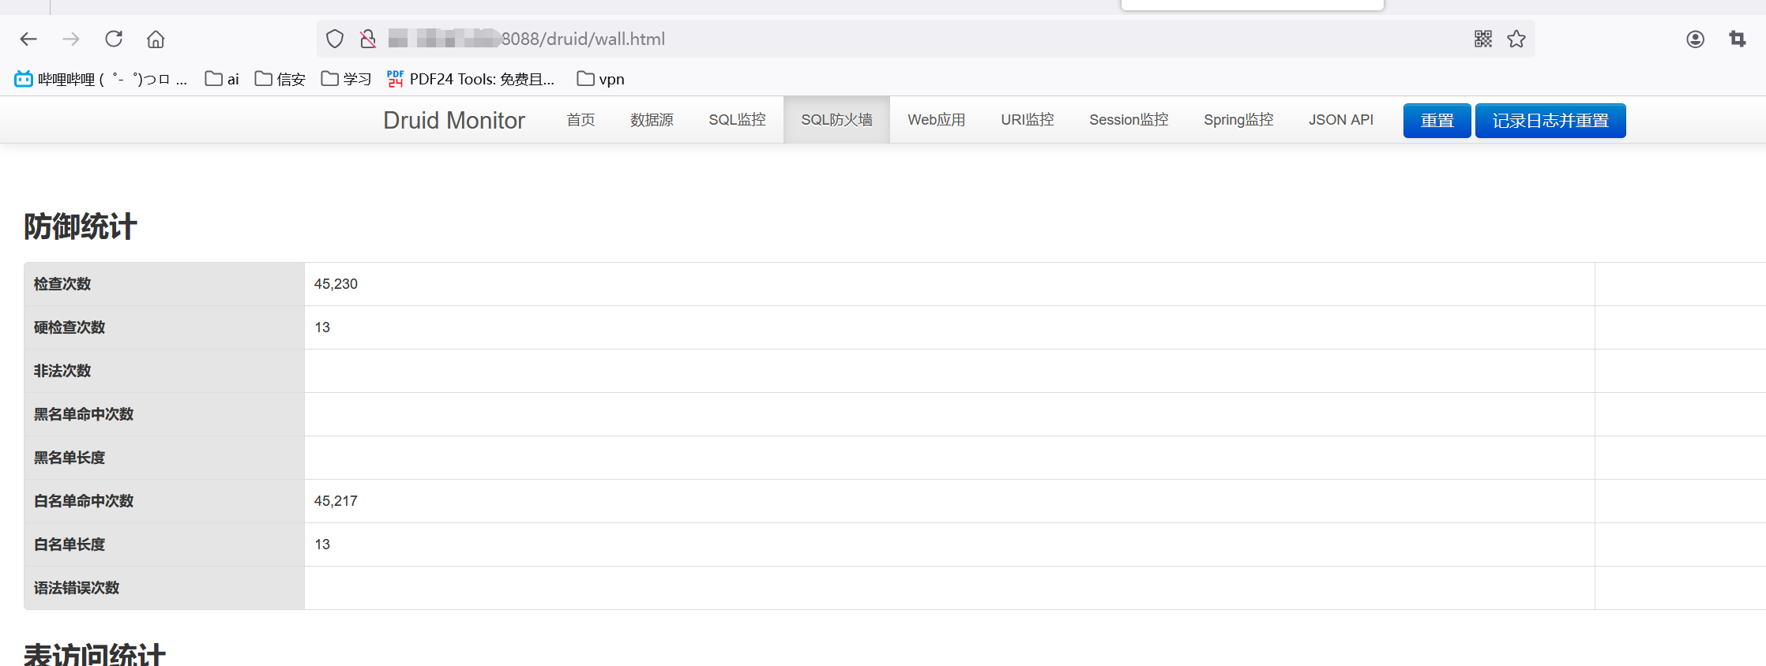Bookmark this page with the star icon
This screenshot has height=666, width=1766.
[x=1516, y=39]
